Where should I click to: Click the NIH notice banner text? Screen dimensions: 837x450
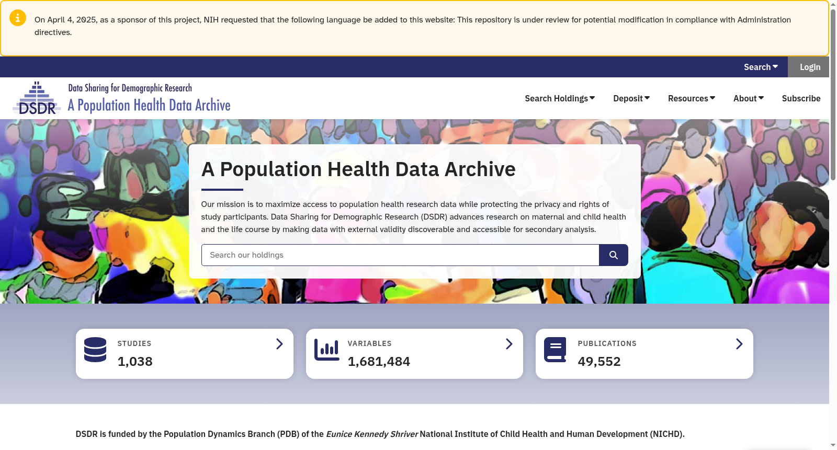pyautogui.click(x=413, y=26)
